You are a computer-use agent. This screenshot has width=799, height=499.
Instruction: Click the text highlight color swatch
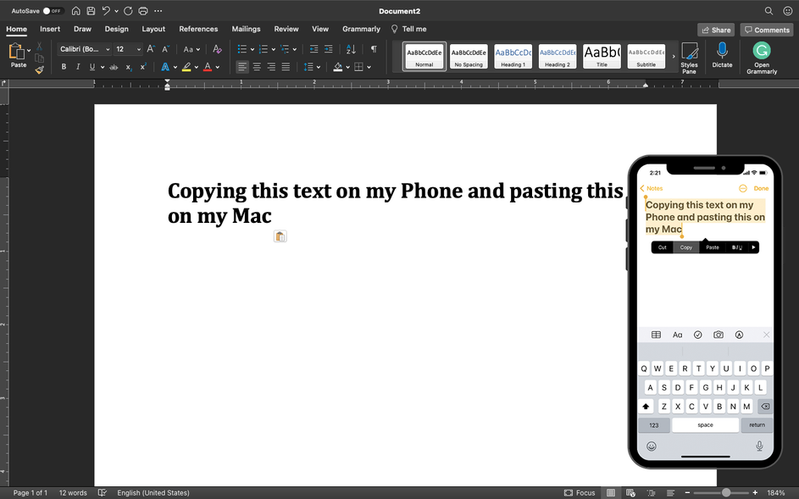coord(186,67)
